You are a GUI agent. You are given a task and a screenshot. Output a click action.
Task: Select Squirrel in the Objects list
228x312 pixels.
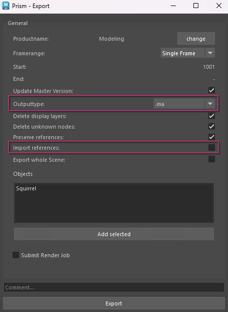tap(26, 188)
